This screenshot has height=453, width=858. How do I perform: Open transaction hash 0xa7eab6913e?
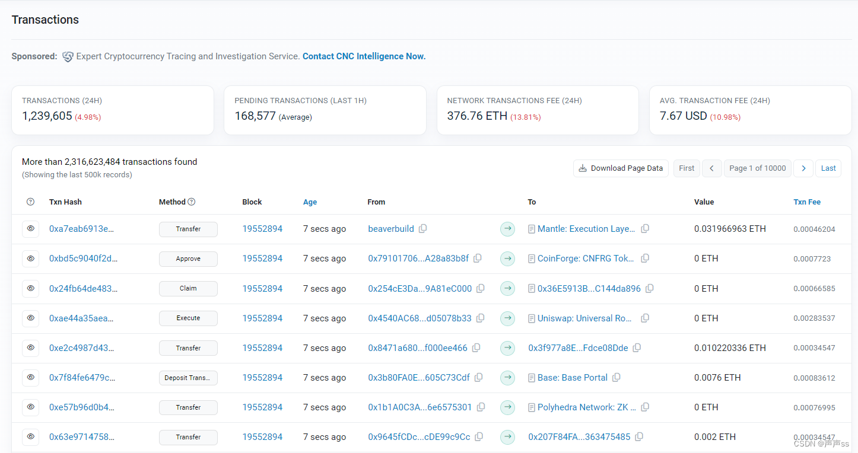81,229
